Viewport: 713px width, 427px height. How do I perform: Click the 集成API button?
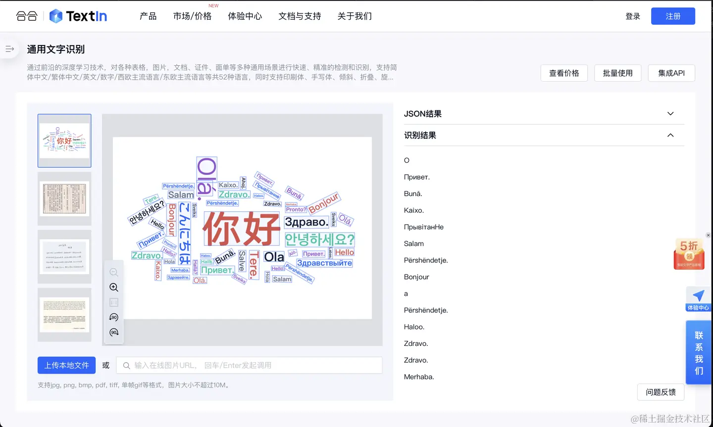pyautogui.click(x=671, y=73)
